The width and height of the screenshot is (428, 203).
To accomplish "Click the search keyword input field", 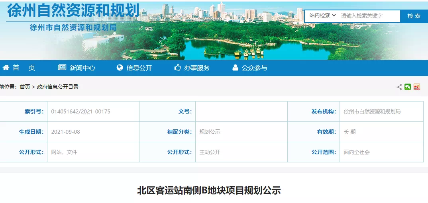I will 369,16.
